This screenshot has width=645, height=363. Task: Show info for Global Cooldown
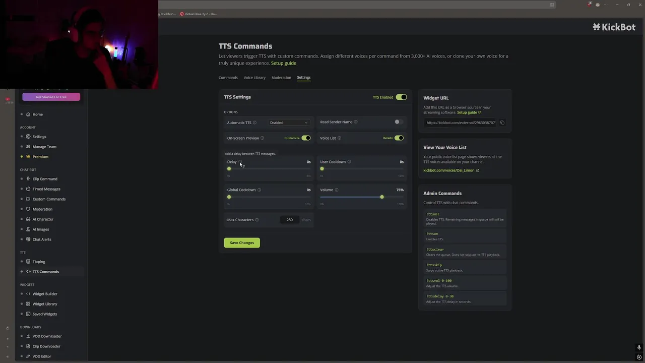(x=259, y=190)
